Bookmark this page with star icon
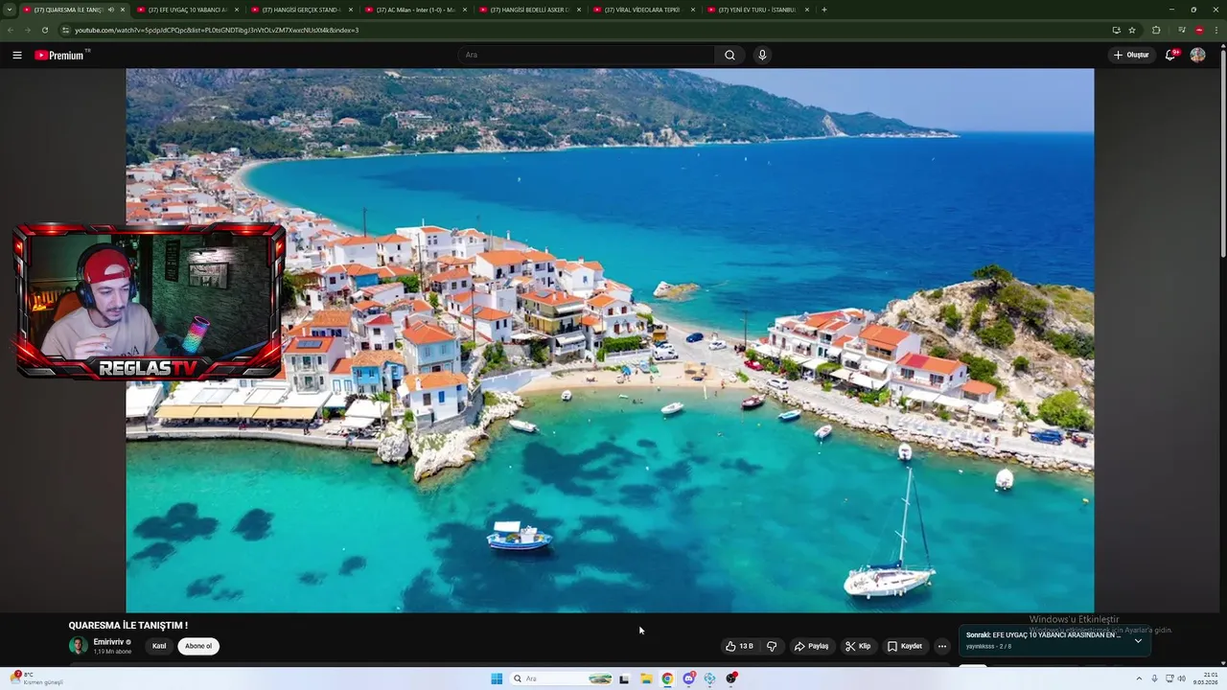 click(x=1132, y=30)
